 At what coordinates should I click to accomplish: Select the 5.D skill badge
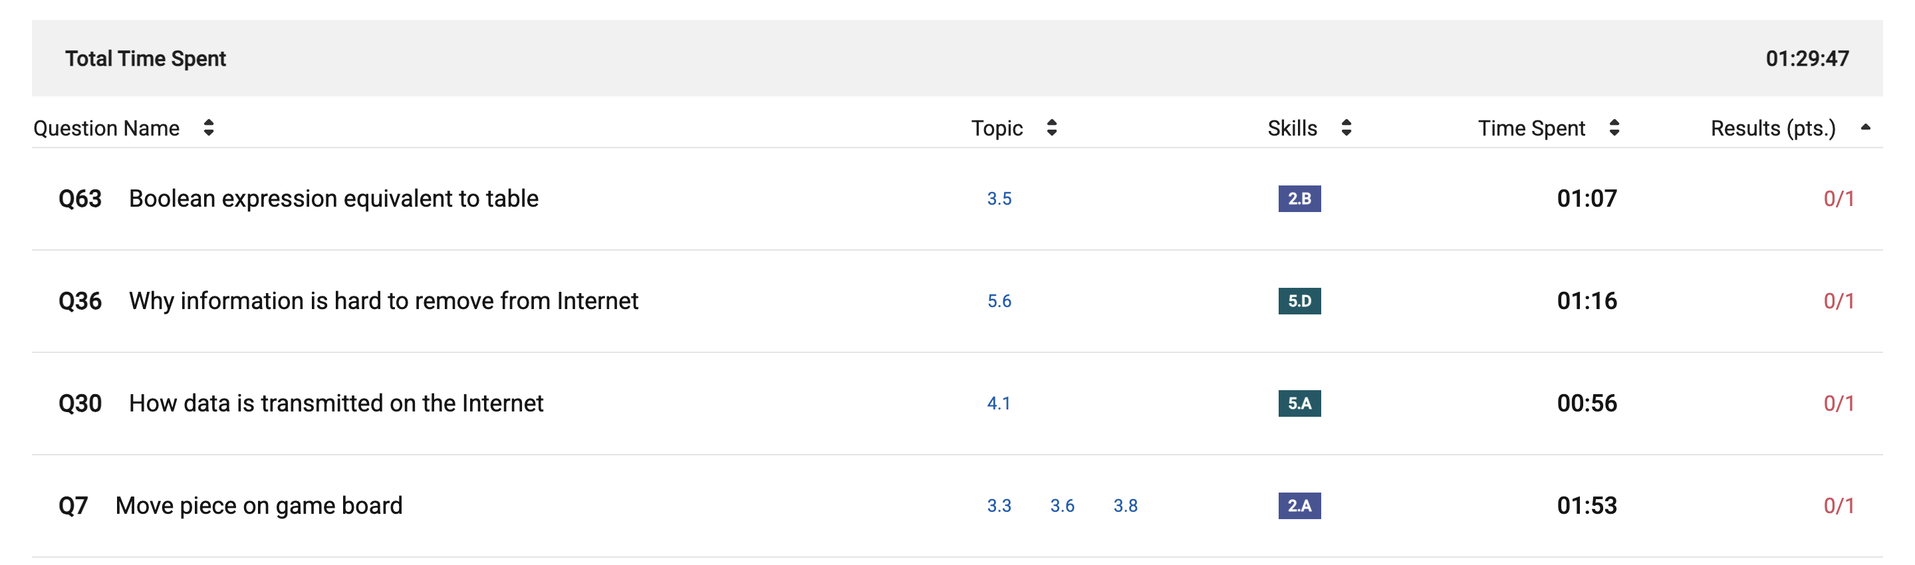[1299, 301]
